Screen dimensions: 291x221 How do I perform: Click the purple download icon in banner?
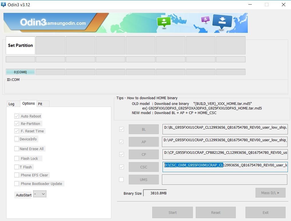[205, 19]
